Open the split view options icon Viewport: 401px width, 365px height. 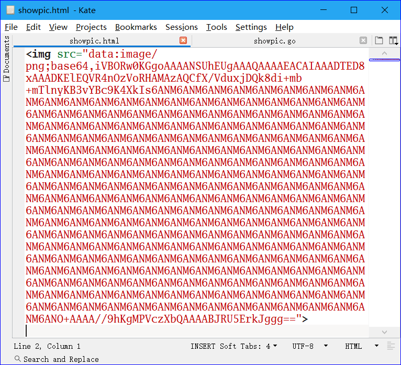(393, 40)
